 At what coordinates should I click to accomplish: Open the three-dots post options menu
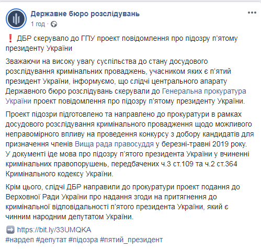point(252,13)
